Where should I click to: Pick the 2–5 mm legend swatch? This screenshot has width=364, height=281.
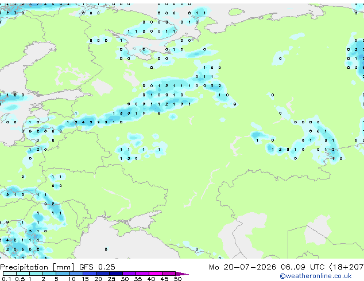[x=49, y=274]
